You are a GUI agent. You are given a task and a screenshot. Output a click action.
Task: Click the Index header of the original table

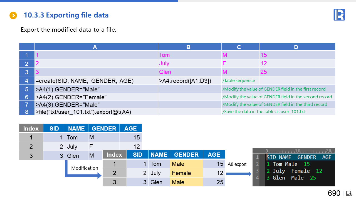click(31, 128)
